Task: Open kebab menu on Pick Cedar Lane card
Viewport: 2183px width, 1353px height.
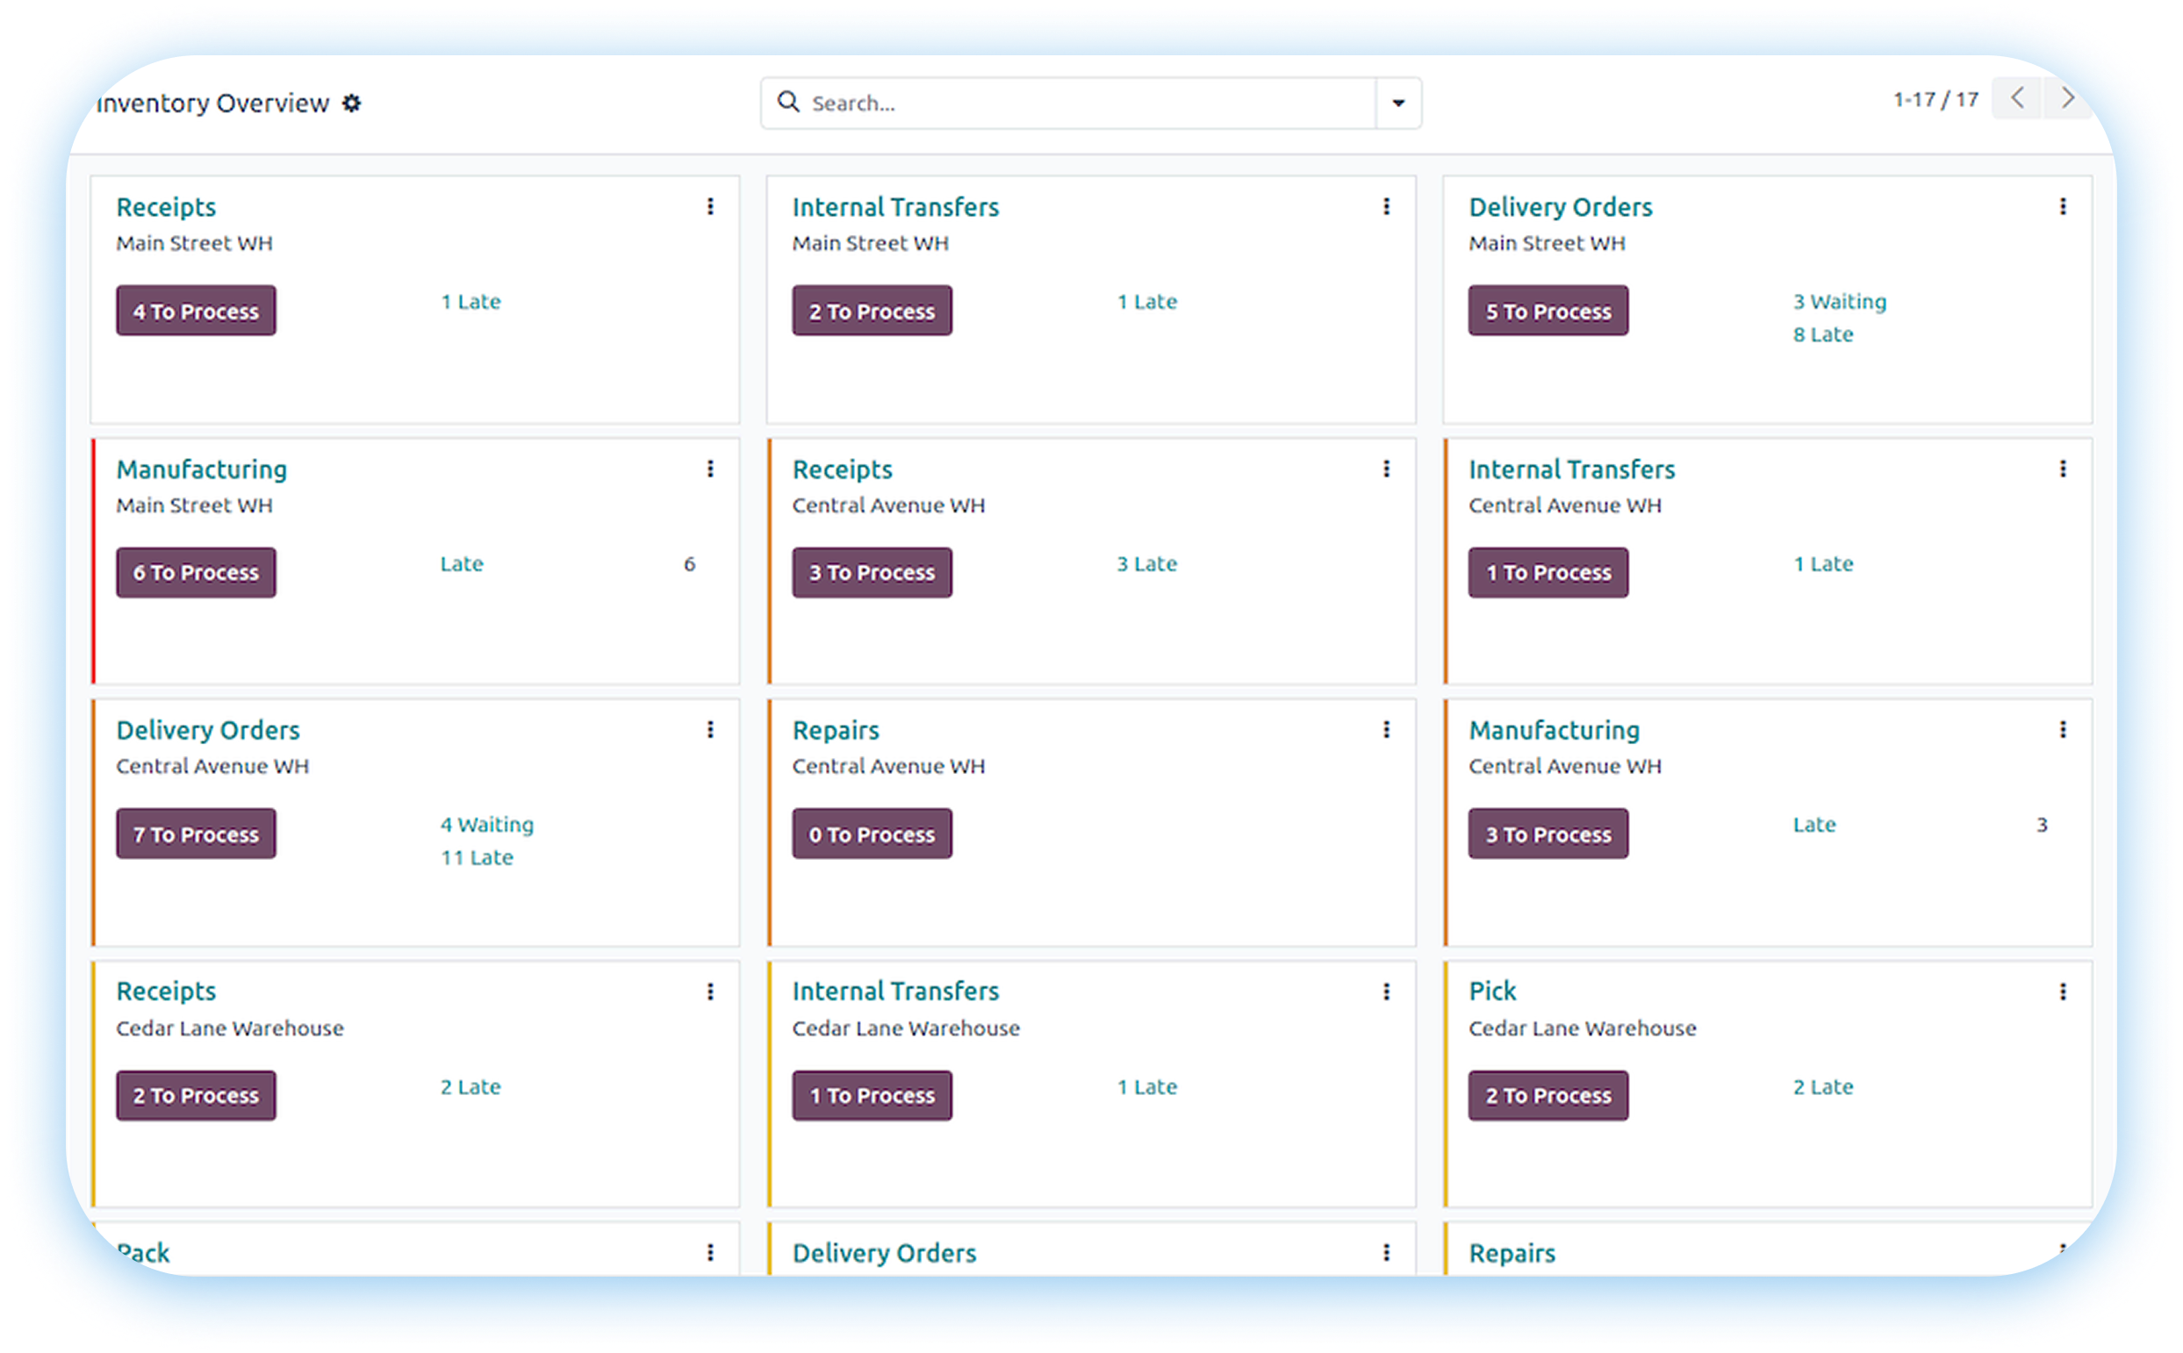Action: [2062, 991]
